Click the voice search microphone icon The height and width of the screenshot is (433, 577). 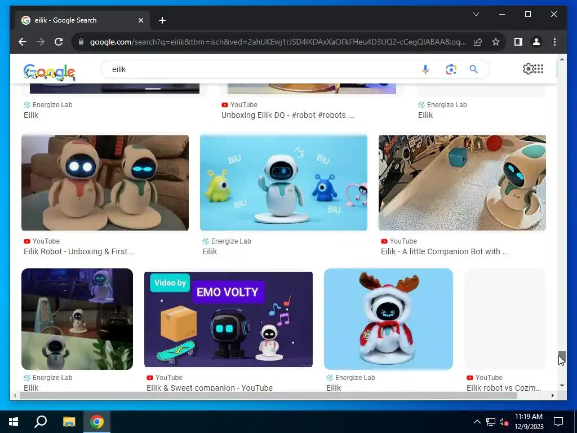tap(425, 69)
